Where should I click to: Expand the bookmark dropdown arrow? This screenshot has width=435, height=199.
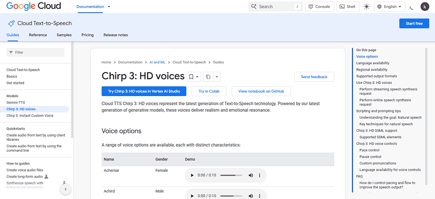[197, 77]
